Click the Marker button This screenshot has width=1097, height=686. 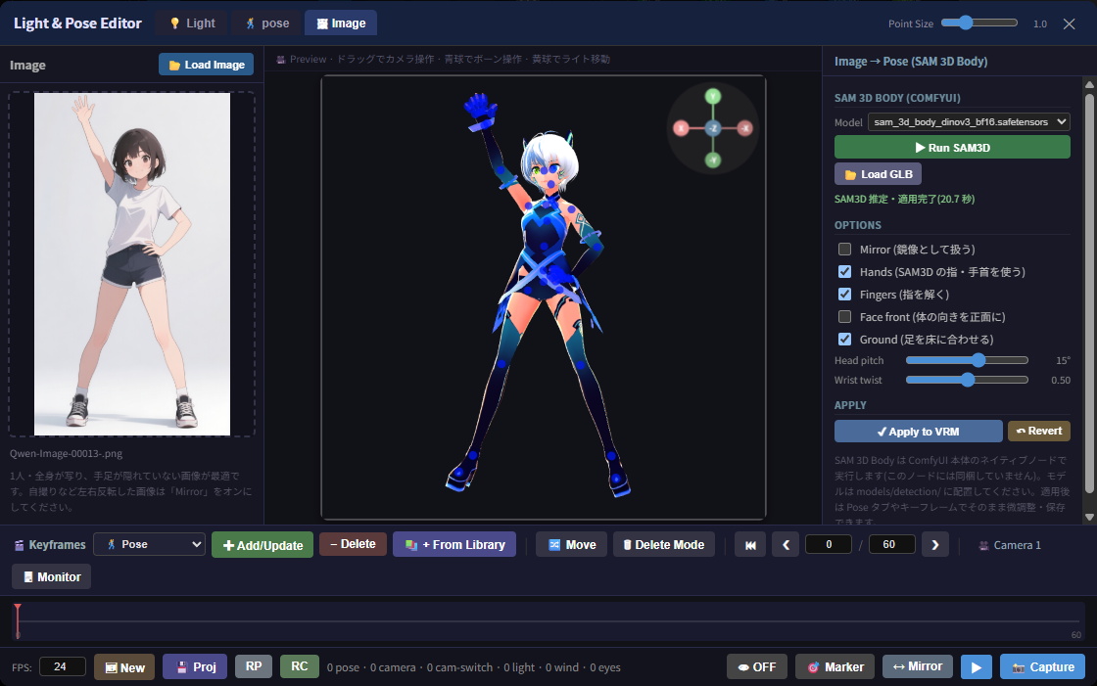click(835, 667)
